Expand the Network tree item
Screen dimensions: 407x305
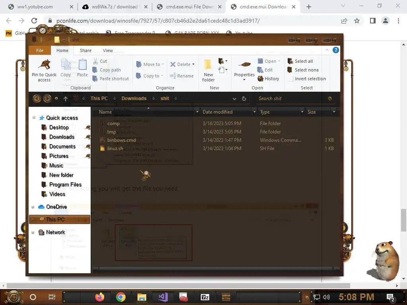tap(33, 232)
